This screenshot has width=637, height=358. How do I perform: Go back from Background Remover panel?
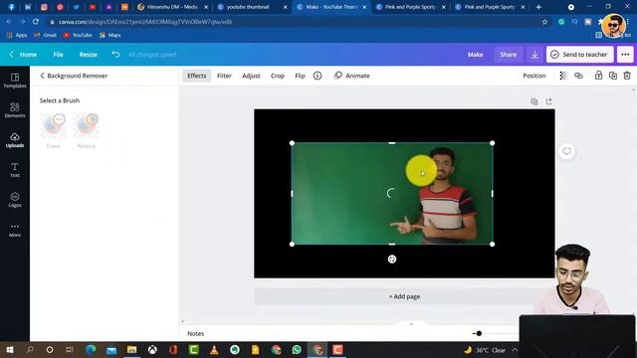[x=42, y=76]
